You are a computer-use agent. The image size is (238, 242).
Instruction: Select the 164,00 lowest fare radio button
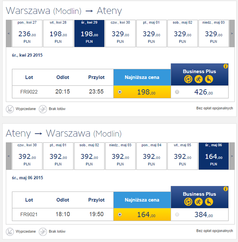pos(120,215)
